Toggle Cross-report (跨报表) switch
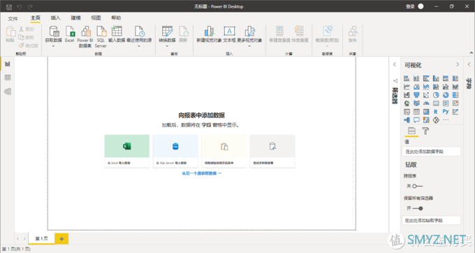 pyautogui.click(x=418, y=186)
